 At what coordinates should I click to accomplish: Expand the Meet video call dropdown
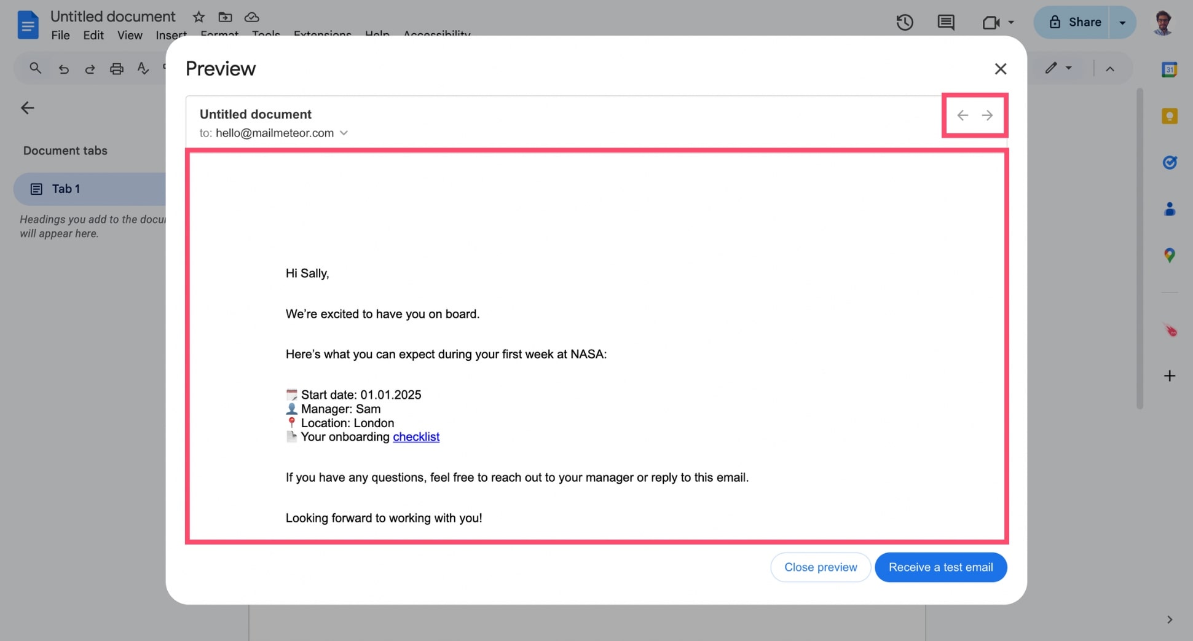point(1010,22)
